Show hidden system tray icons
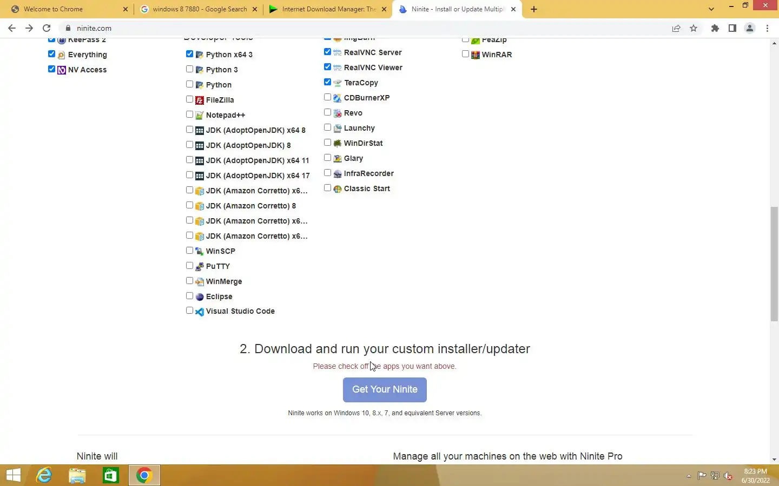 (x=689, y=476)
